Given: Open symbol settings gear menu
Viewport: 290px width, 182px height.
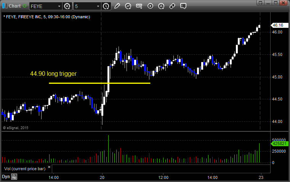Looking at the screenshot, I should 67,6.
